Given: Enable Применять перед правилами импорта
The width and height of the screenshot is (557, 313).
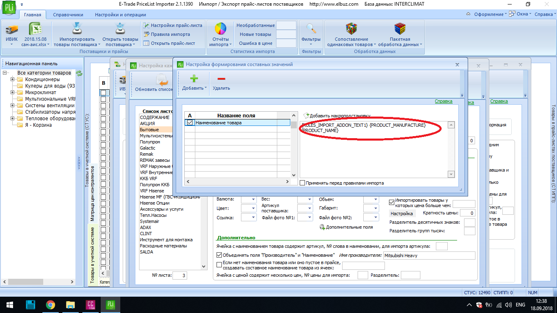Looking at the screenshot, I should tap(302, 183).
